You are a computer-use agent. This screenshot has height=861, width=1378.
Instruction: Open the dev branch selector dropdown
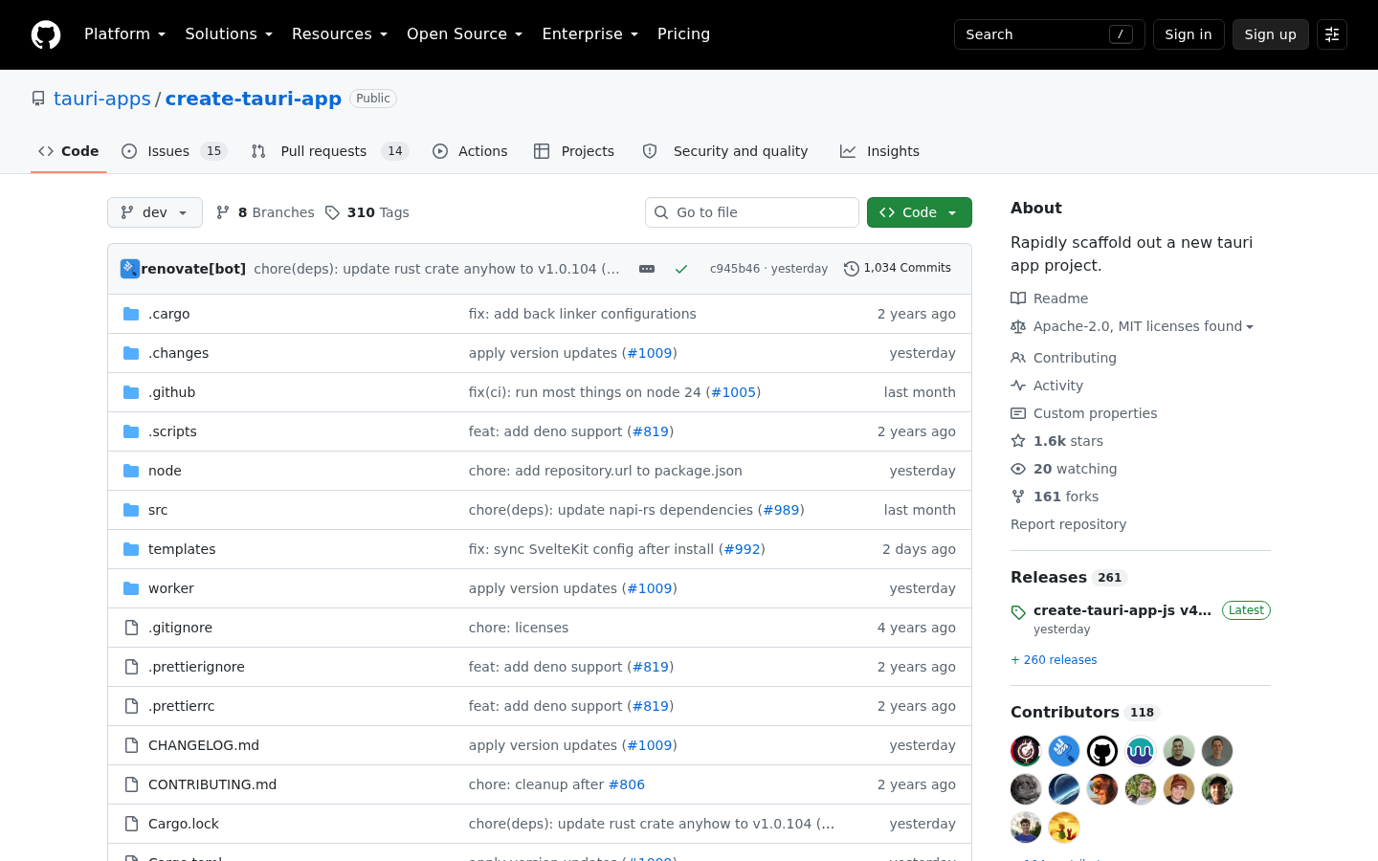coord(155,212)
